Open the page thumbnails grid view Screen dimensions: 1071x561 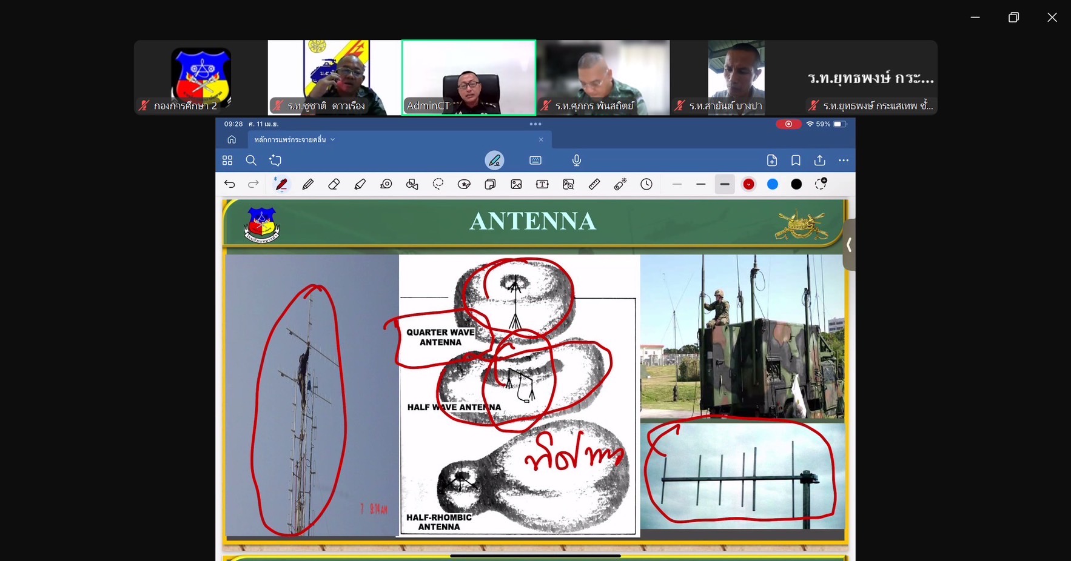(x=227, y=161)
